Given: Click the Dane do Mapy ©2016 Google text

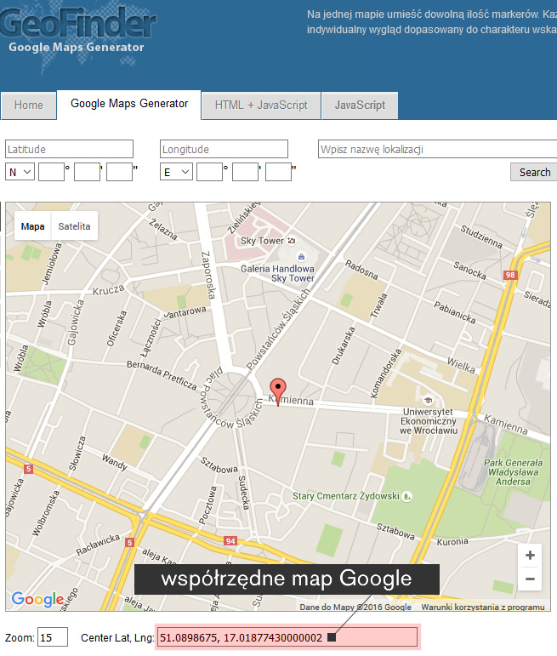Looking at the screenshot, I should pos(355,607).
